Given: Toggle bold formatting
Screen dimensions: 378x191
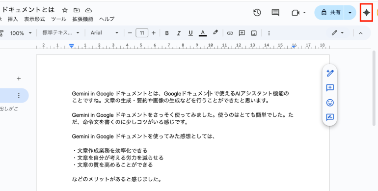Looking at the screenshot, I should pyautogui.click(x=167, y=33).
